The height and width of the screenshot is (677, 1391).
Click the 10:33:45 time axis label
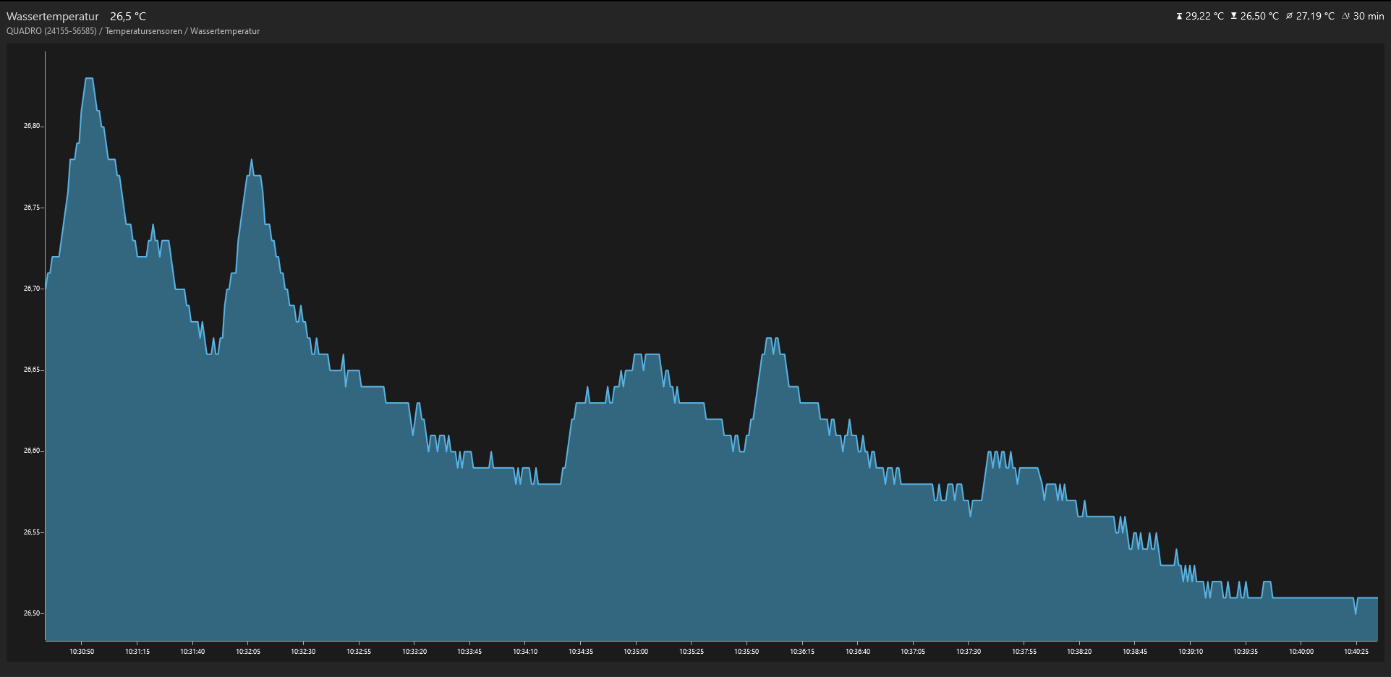tap(469, 652)
